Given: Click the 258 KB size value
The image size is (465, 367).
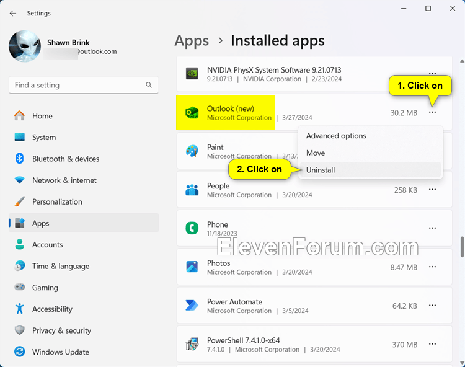Looking at the screenshot, I should [405, 190].
